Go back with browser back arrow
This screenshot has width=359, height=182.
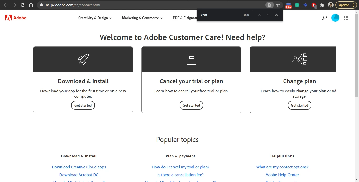pyautogui.click(x=6, y=5)
